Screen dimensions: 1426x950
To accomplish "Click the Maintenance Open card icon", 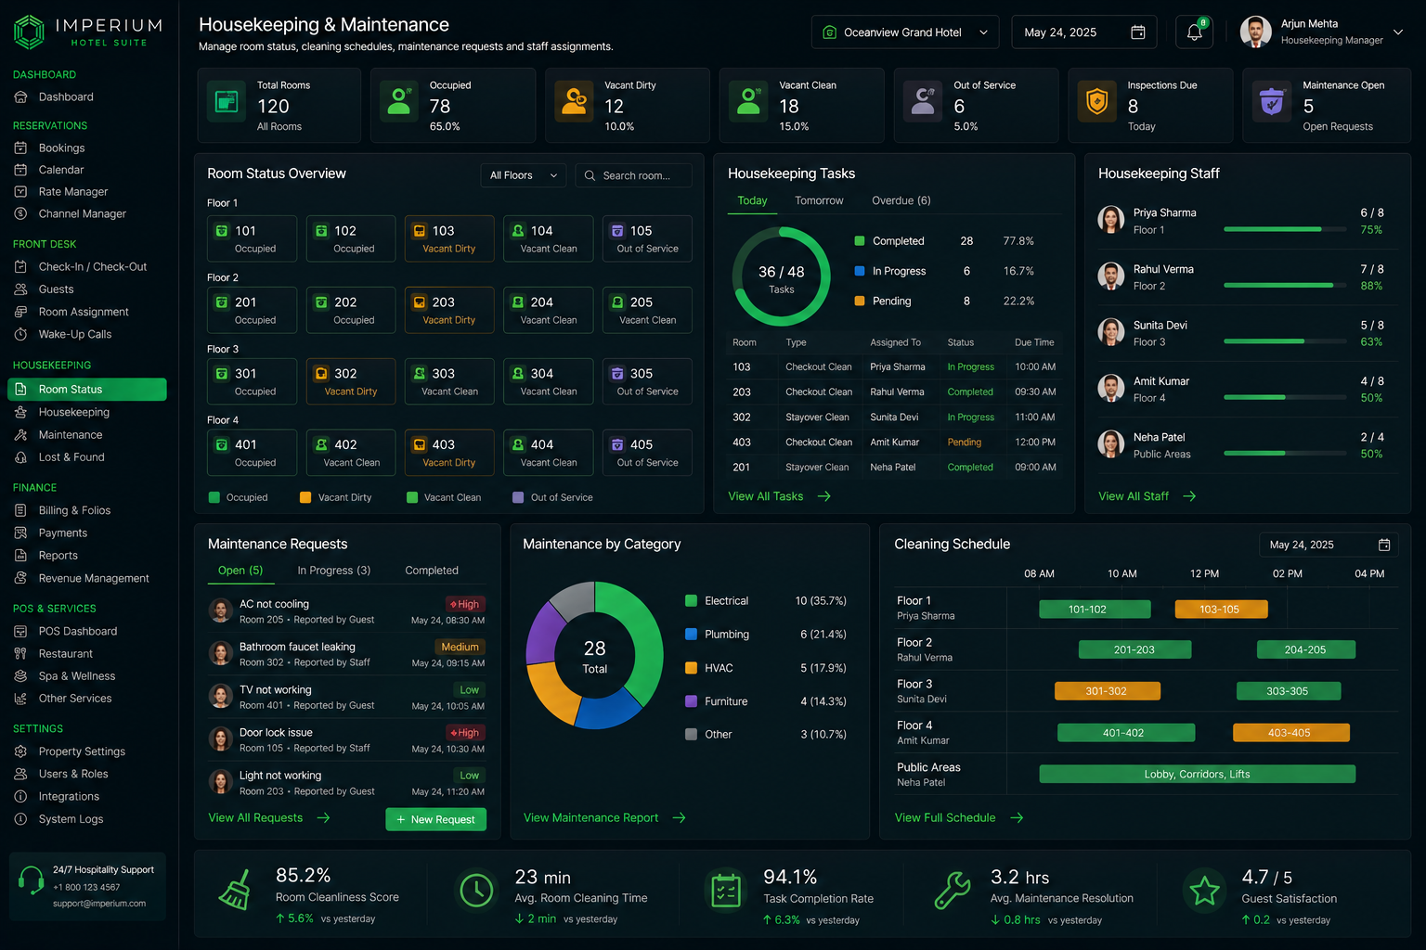I will click(1272, 102).
